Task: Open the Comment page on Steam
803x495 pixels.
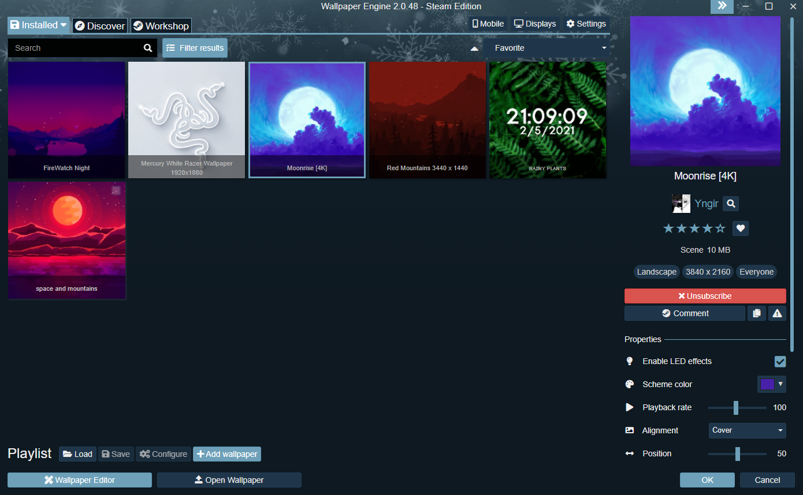Action: [685, 313]
